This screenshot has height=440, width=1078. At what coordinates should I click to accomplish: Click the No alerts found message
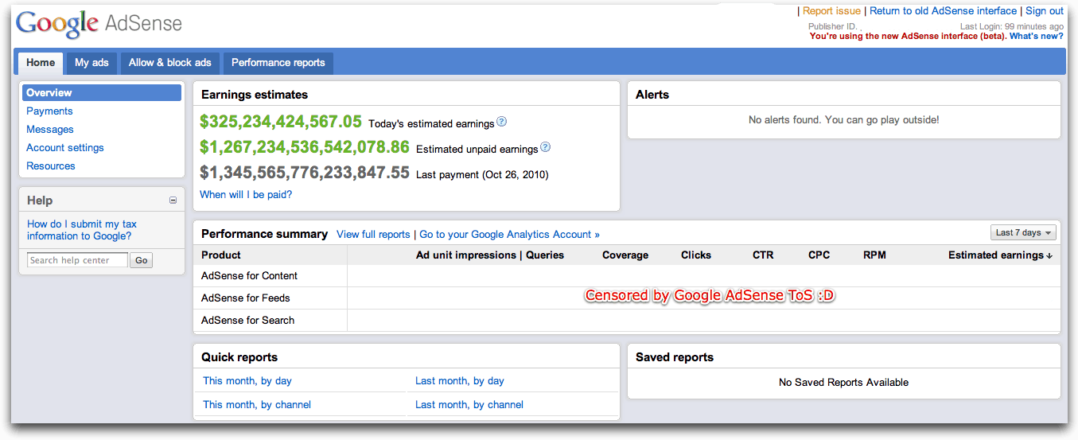pyautogui.click(x=844, y=120)
